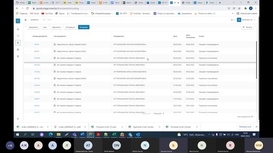Open the home icon in left sidebar

pyautogui.click(x=18, y=29)
